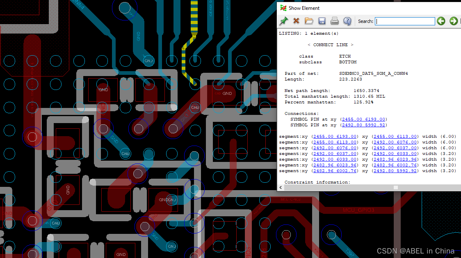Click the BOTTOM subclass value

click(348, 62)
